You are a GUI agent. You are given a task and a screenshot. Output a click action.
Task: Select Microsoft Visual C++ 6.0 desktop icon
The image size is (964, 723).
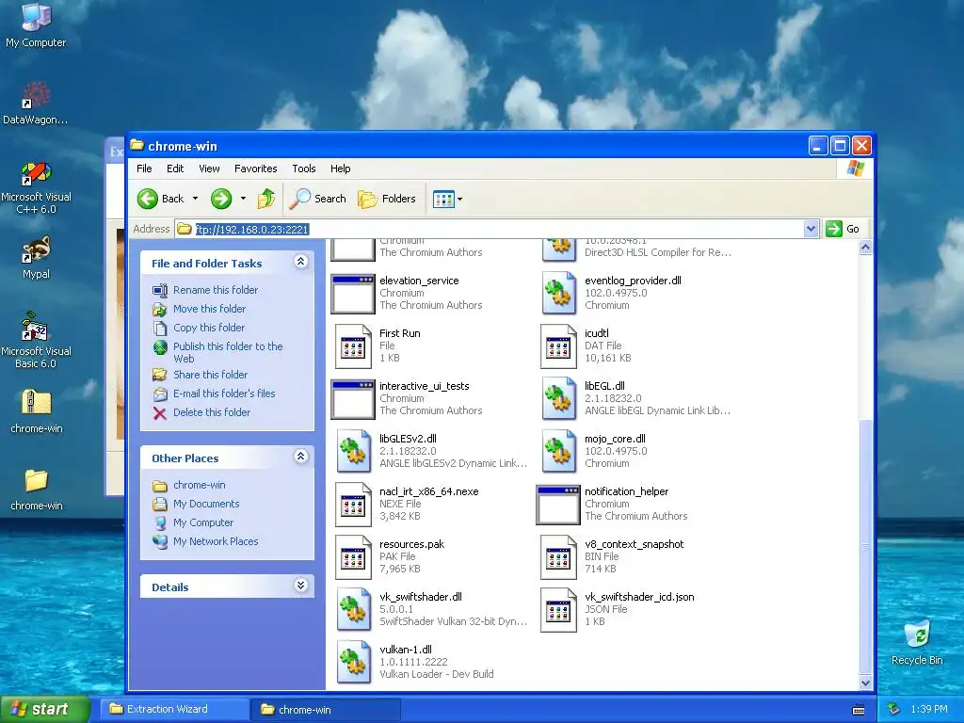(x=36, y=187)
